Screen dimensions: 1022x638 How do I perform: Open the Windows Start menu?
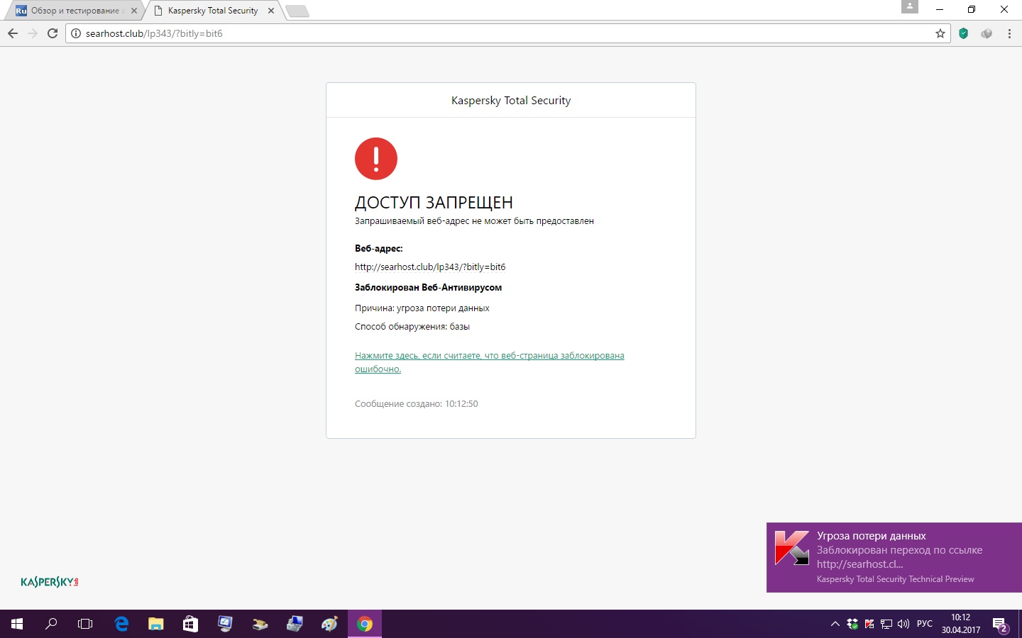click(17, 624)
